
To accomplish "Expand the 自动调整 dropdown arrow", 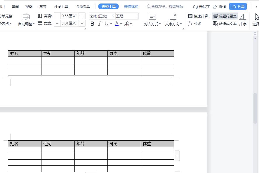I will (34, 24).
